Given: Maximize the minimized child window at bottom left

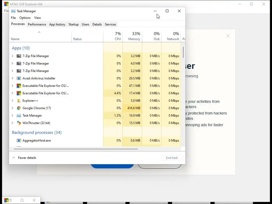Looking at the screenshot, I should (22, 200).
